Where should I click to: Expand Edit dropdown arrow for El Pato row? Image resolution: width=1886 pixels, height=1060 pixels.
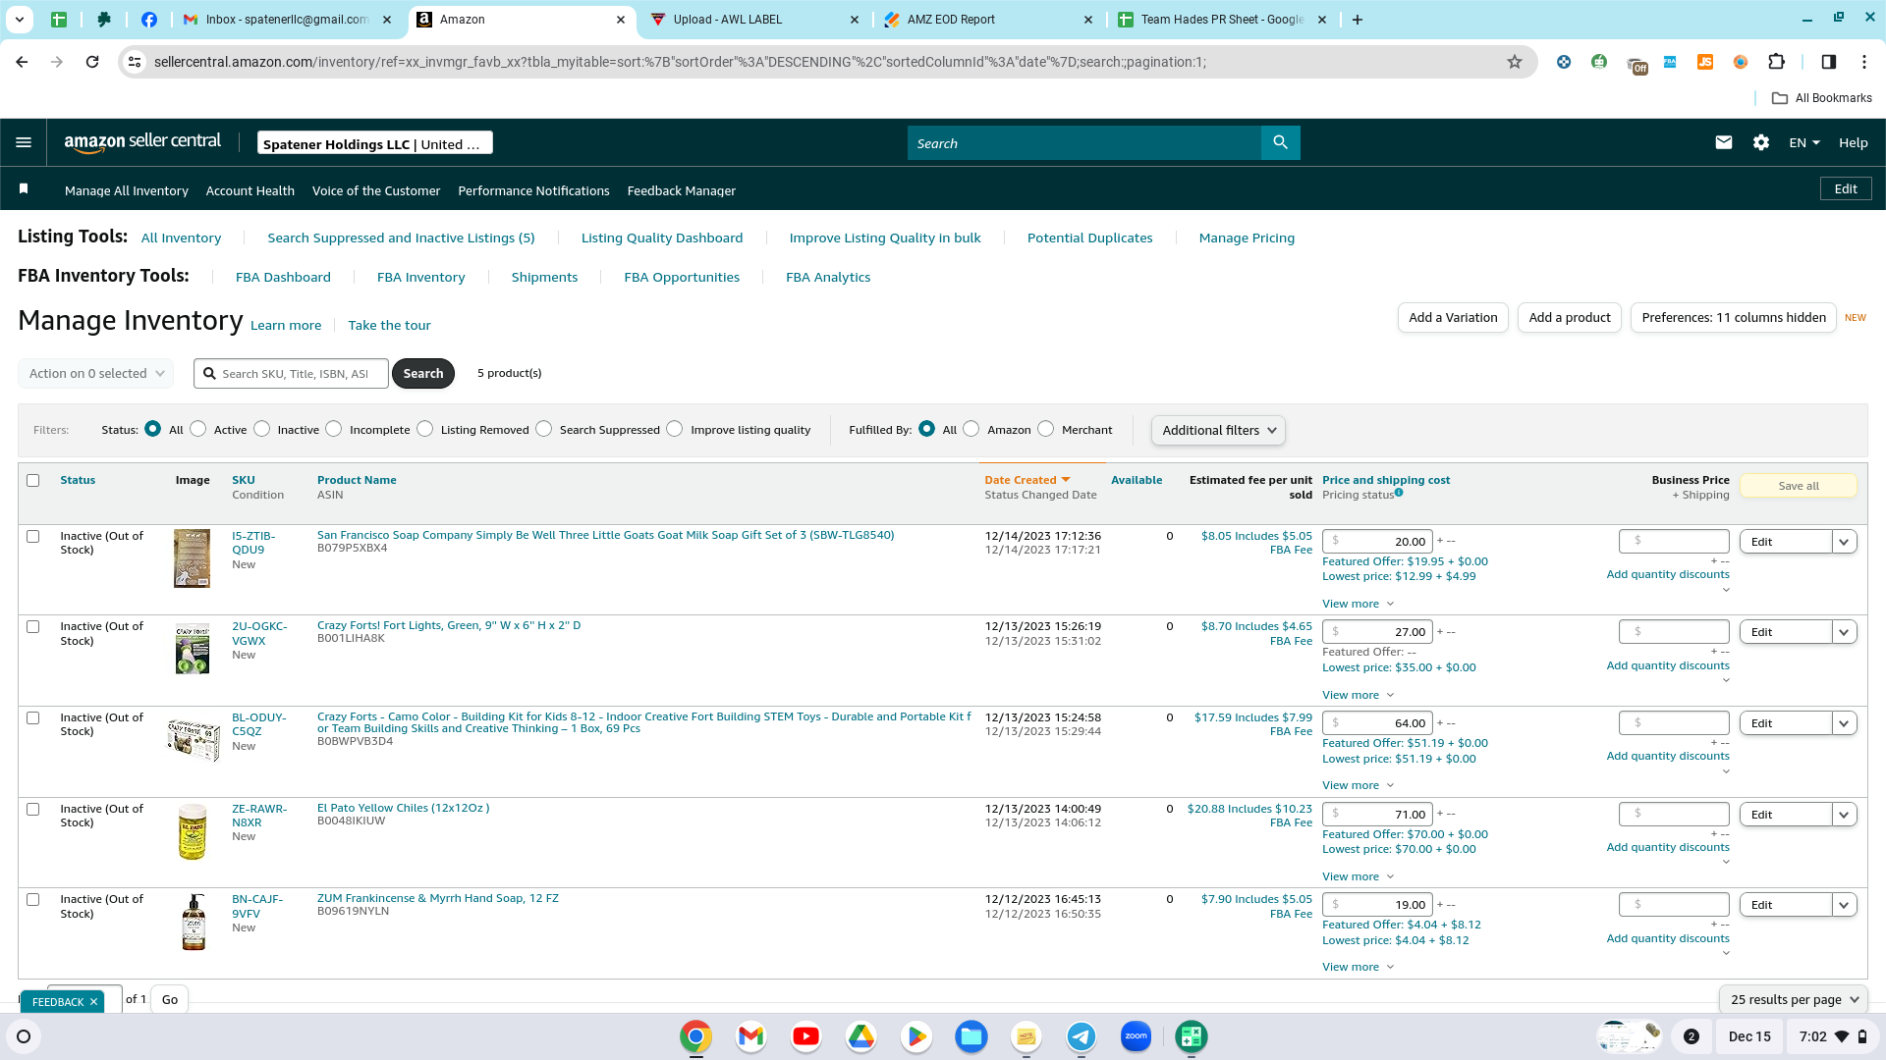click(x=1844, y=815)
